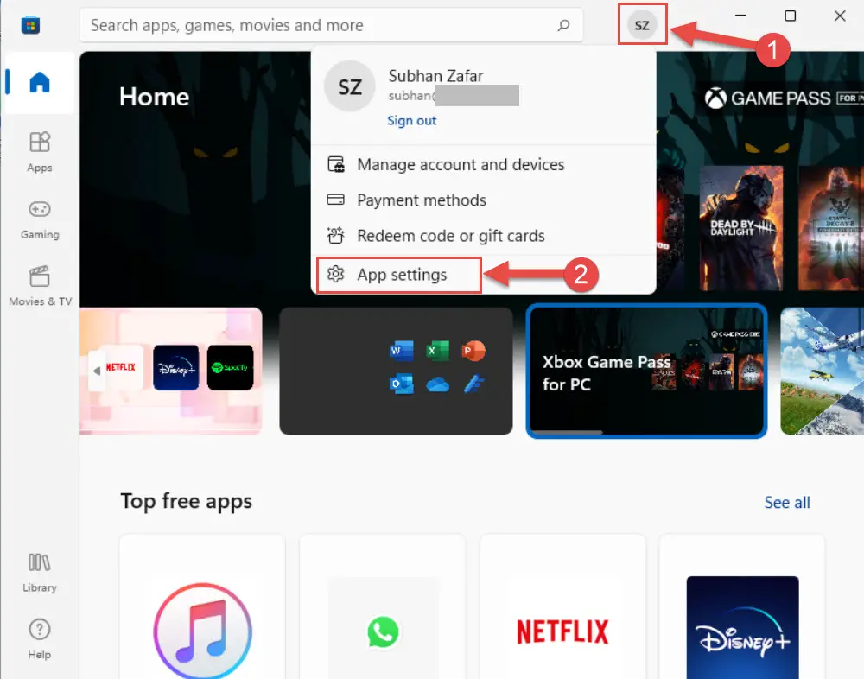Open the Netflix app card

pyautogui.click(x=562, y=606)
